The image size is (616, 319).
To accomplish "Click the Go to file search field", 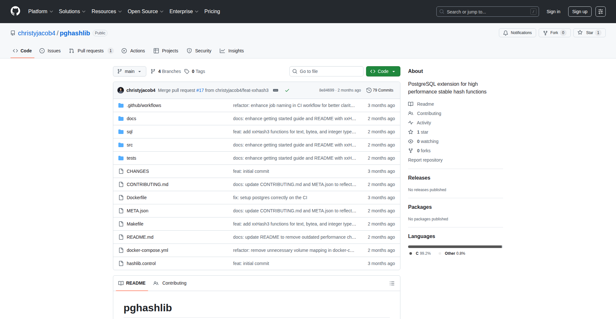I will [326, 71].
